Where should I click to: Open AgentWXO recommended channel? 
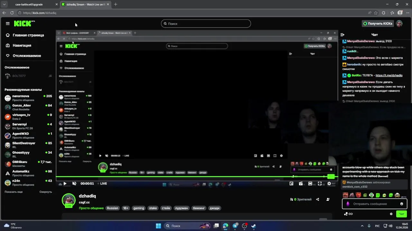coord(28,135)
